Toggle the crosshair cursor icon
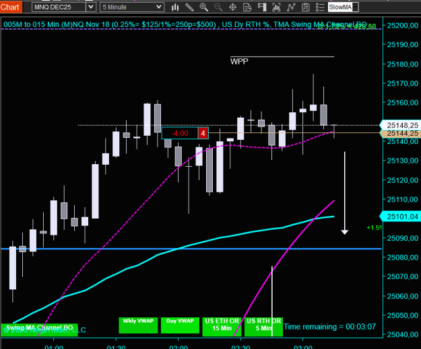 [x=233, y=7]
